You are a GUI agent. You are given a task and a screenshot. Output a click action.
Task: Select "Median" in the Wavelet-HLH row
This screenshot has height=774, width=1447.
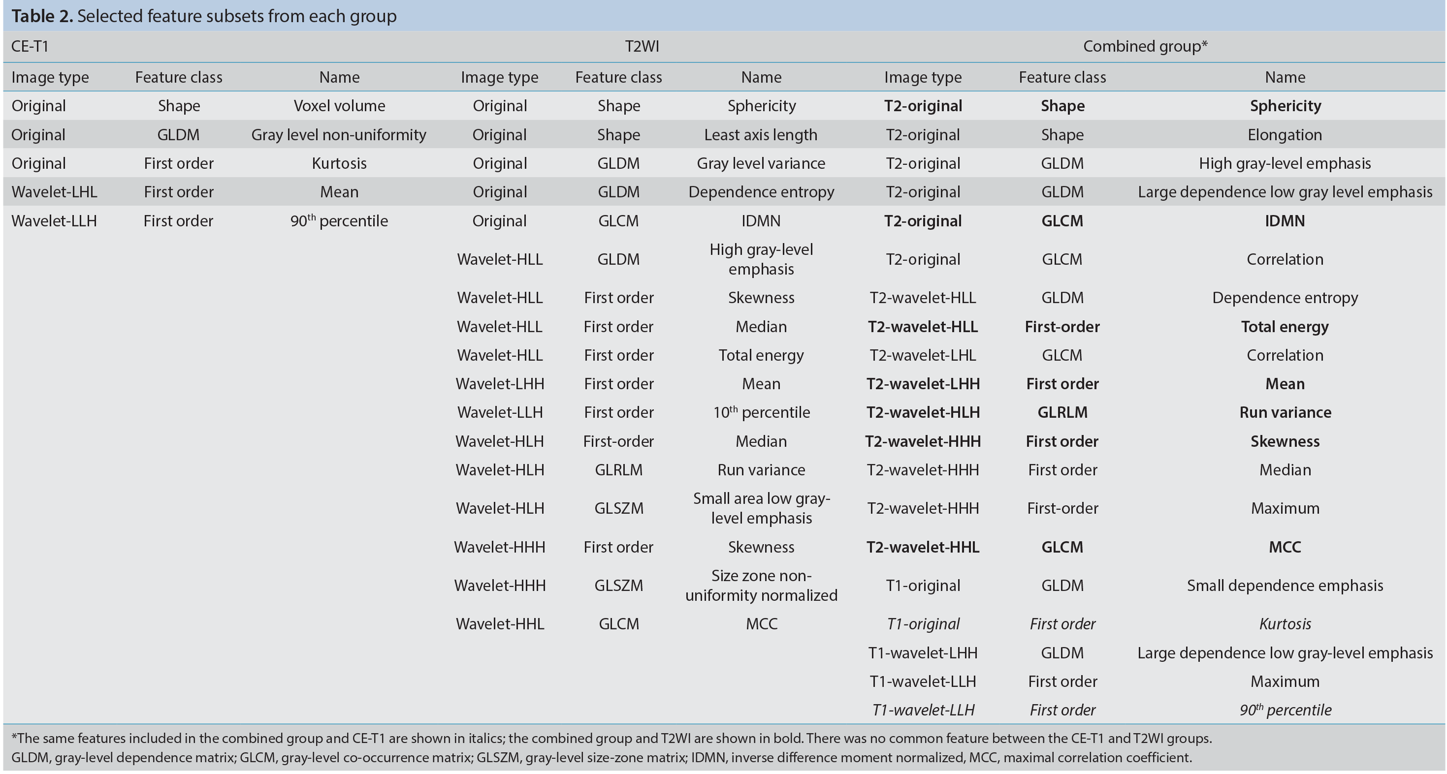(761, 441)
